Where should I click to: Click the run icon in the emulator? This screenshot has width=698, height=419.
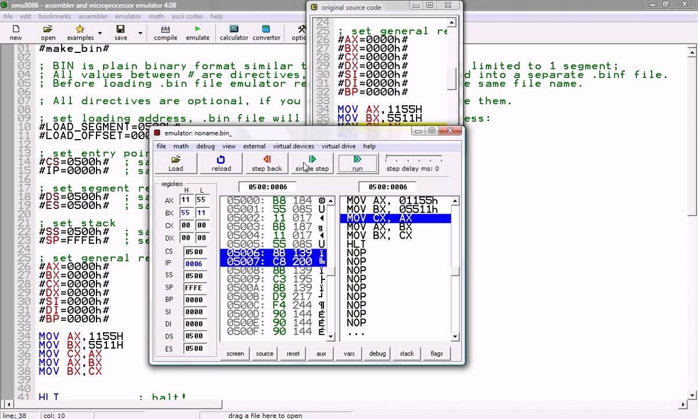click(x=357, y=163)
